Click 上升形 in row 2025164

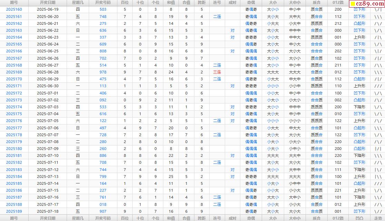[x=359, y=37]
